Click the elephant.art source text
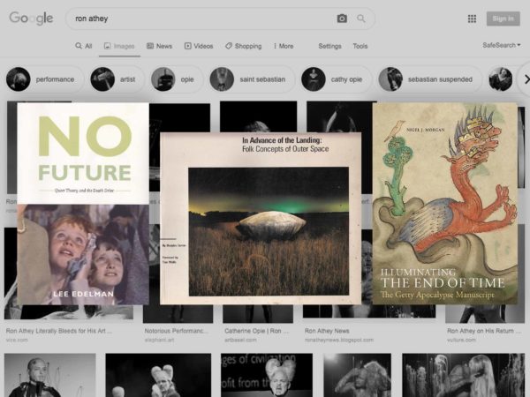This screenshot has width=530, height=397. coord(159,340)
